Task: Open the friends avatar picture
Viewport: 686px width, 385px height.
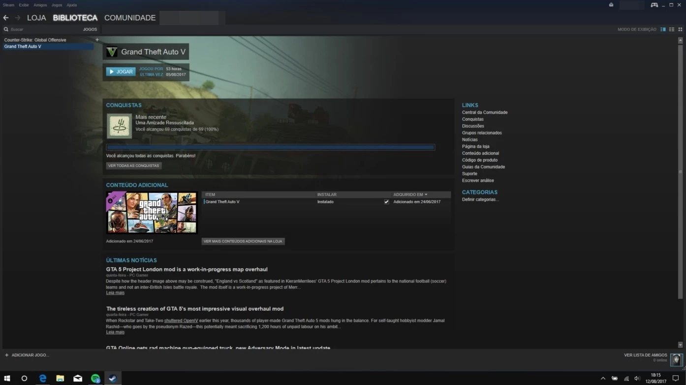Action: [x=677, y=359]
